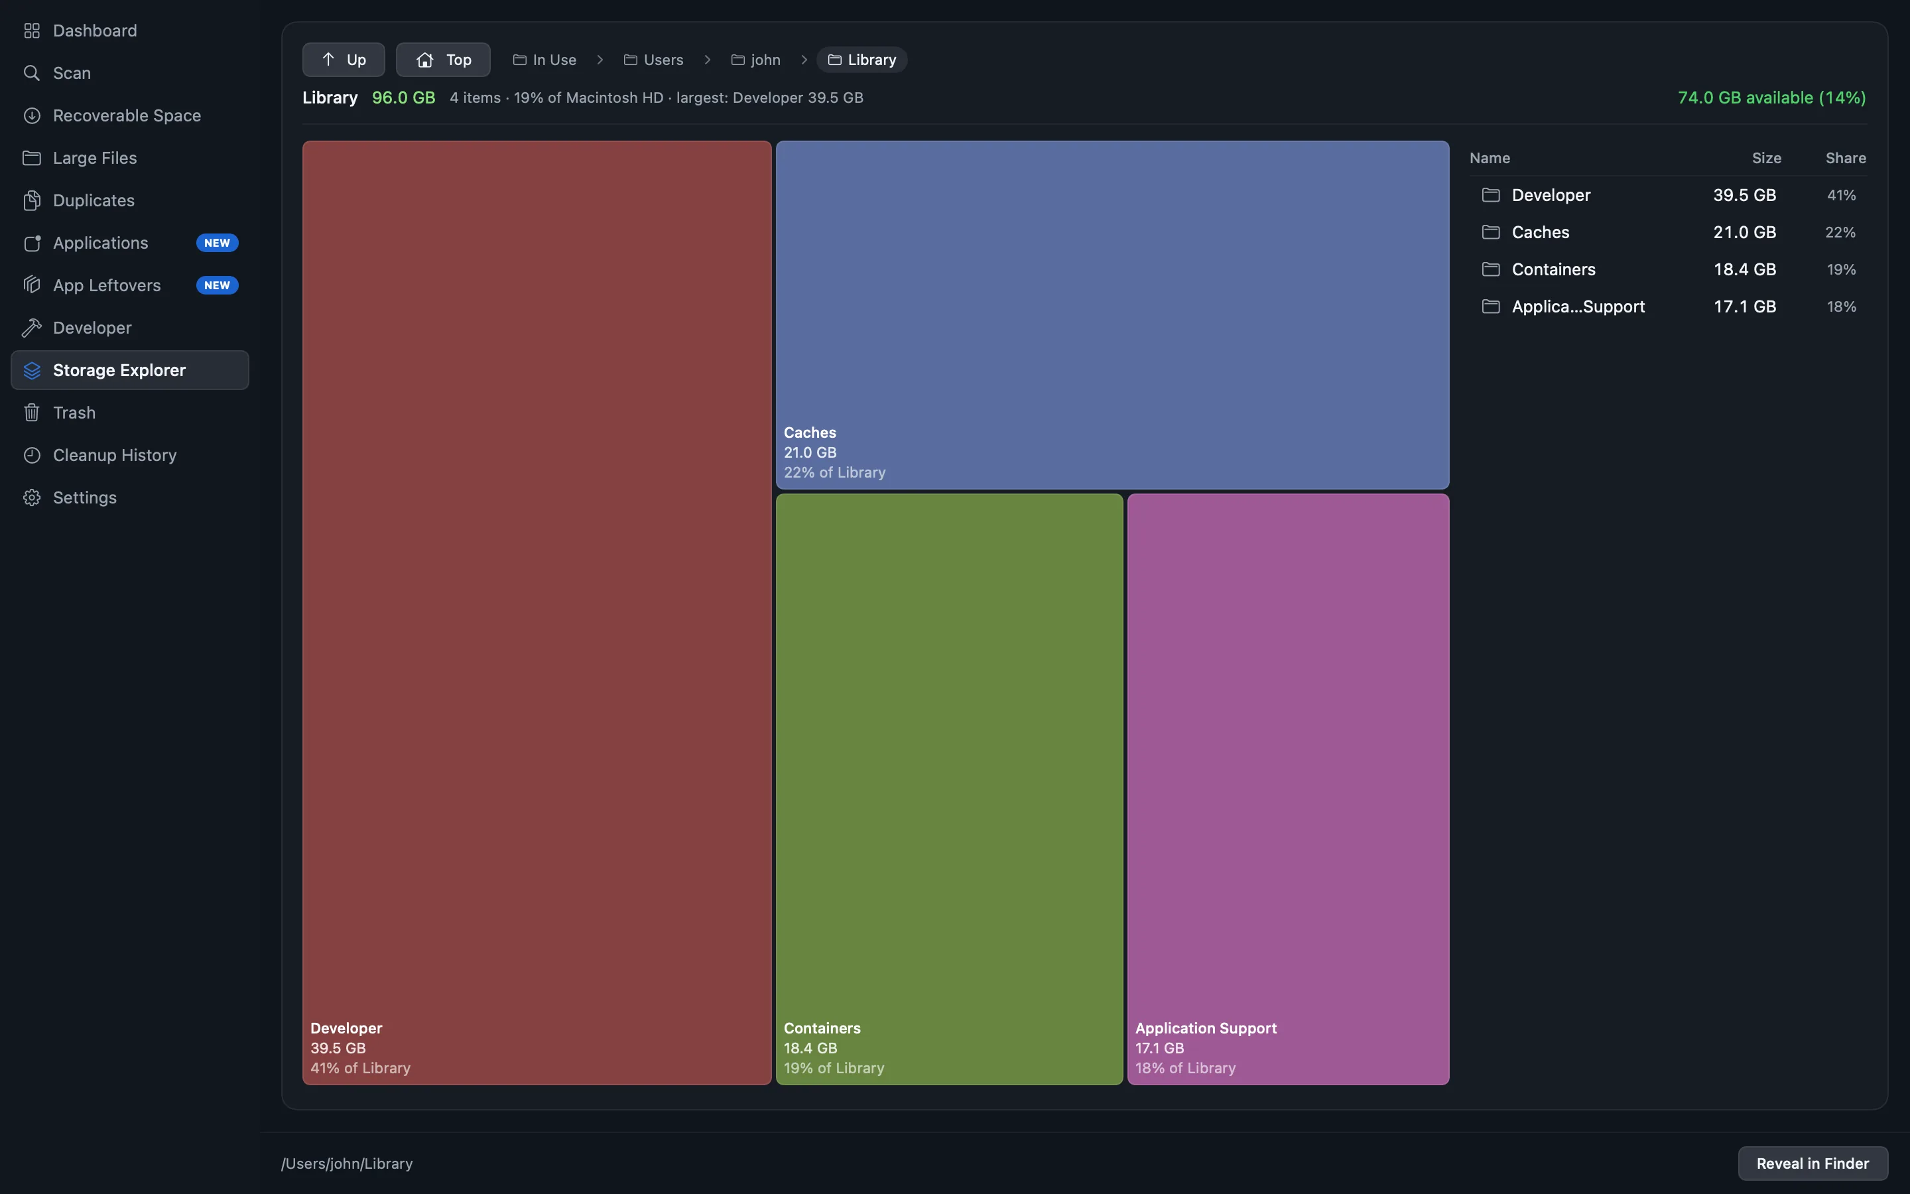Image resolution: width=1910 pixels, height=1194 pixels.
Task: Open the Trash bin icon
Action: 32,413
